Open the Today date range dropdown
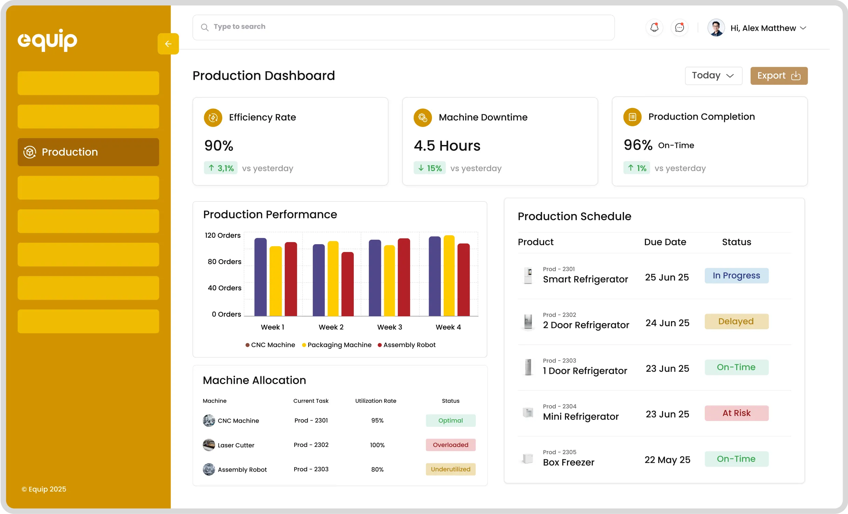The image size is (848, 514). [713, 76]
